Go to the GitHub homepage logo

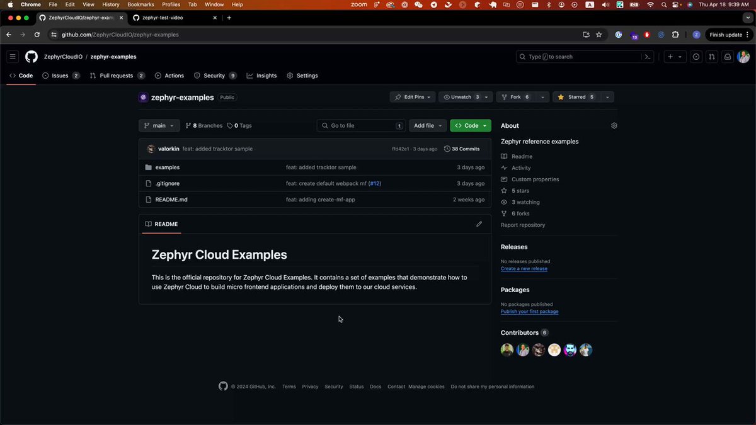click(x=31, y=57)
